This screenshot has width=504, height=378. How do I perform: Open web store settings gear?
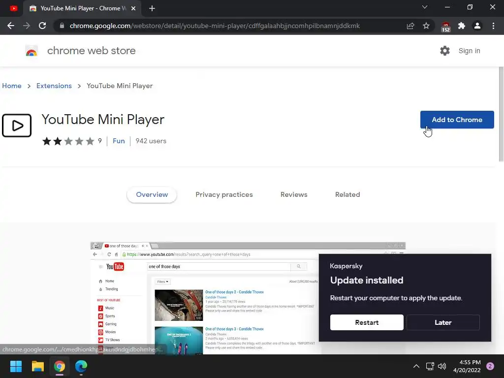(x=445, y=51)
